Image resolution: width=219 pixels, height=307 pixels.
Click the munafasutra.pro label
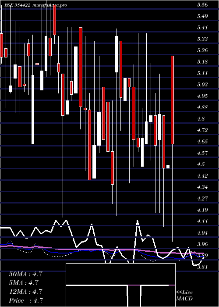click(49, 5)
